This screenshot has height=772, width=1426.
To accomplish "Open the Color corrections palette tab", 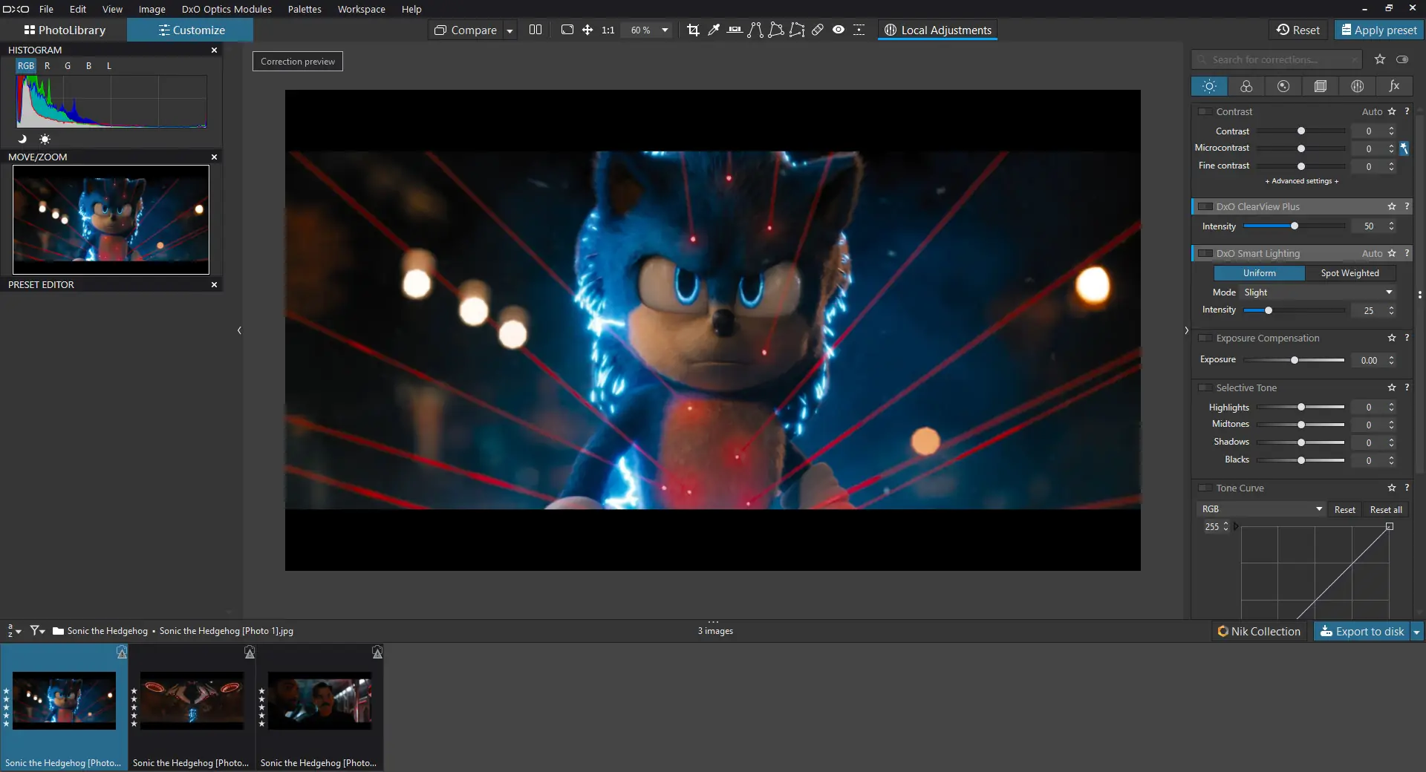I will [1246, 86].
